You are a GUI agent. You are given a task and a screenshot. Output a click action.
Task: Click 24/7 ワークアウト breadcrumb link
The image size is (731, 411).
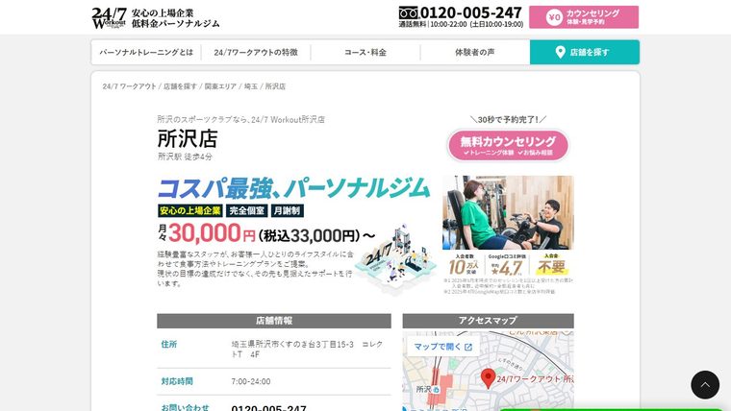point(129,86)
